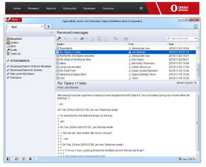Select the Re: Opera 11 beta message

[126, 52]
